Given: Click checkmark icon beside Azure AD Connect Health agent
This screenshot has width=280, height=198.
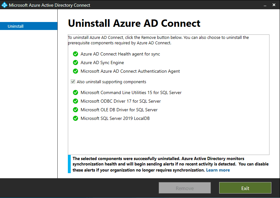Looking at the screenshot, I should [75, 54].
